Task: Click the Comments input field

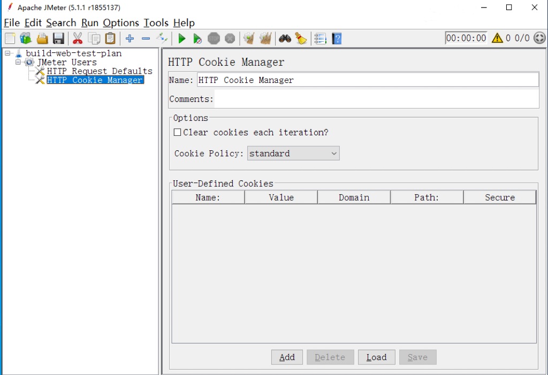Action: point(377,99)
